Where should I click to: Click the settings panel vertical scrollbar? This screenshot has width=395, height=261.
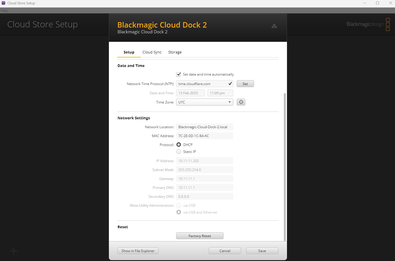(x=285, y=167)
